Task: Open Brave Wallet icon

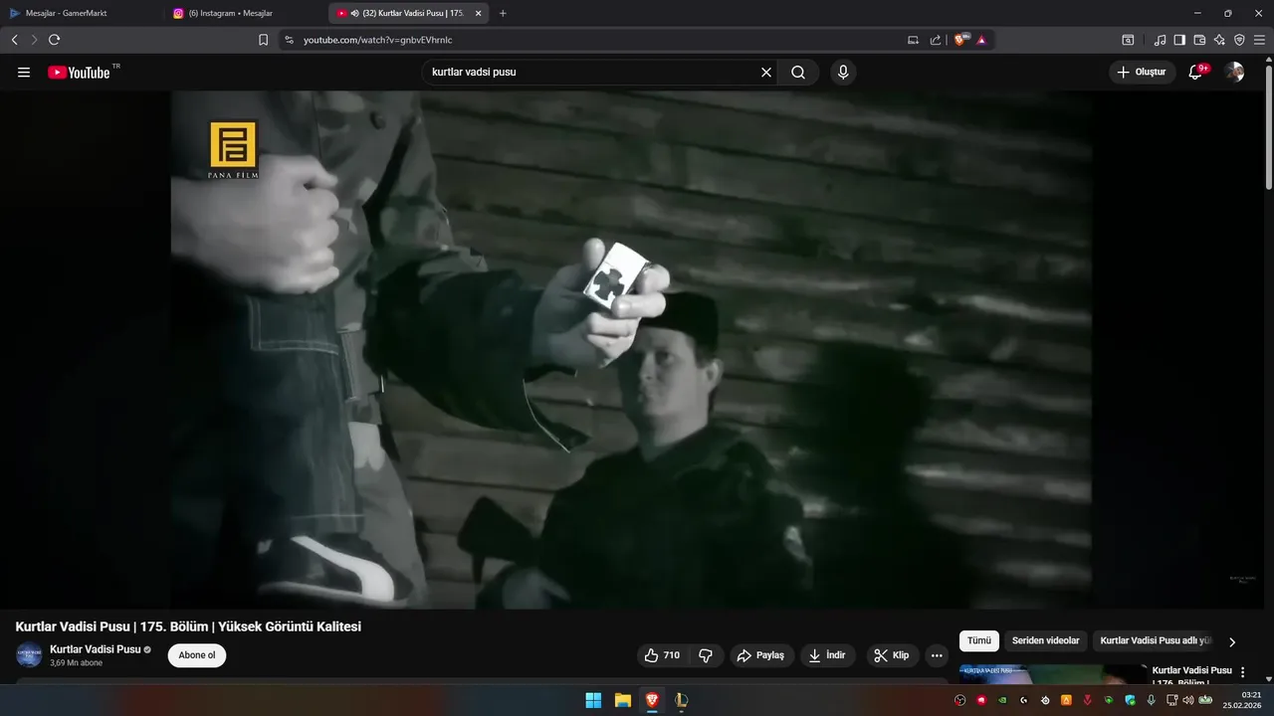Action: [1199, 40]
